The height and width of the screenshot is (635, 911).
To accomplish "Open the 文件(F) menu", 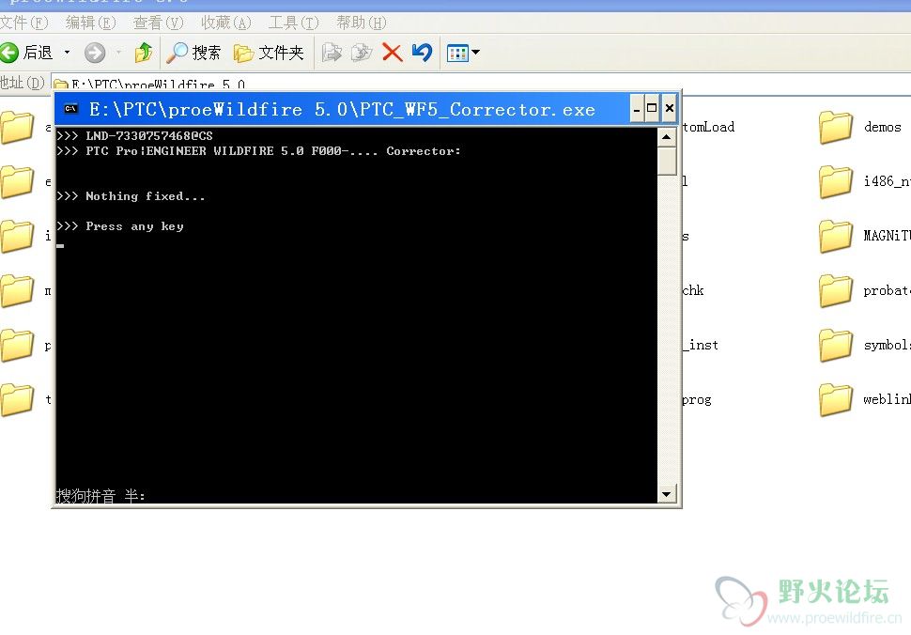I will tap(23, 23).
